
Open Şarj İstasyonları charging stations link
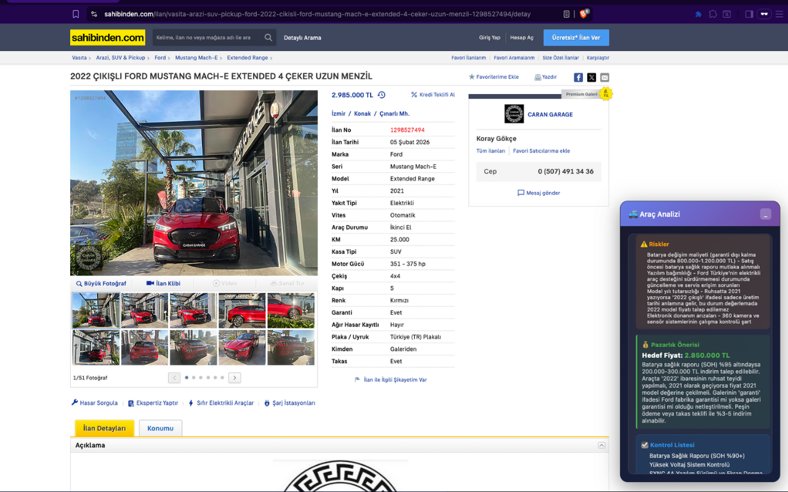pos(289,403)
